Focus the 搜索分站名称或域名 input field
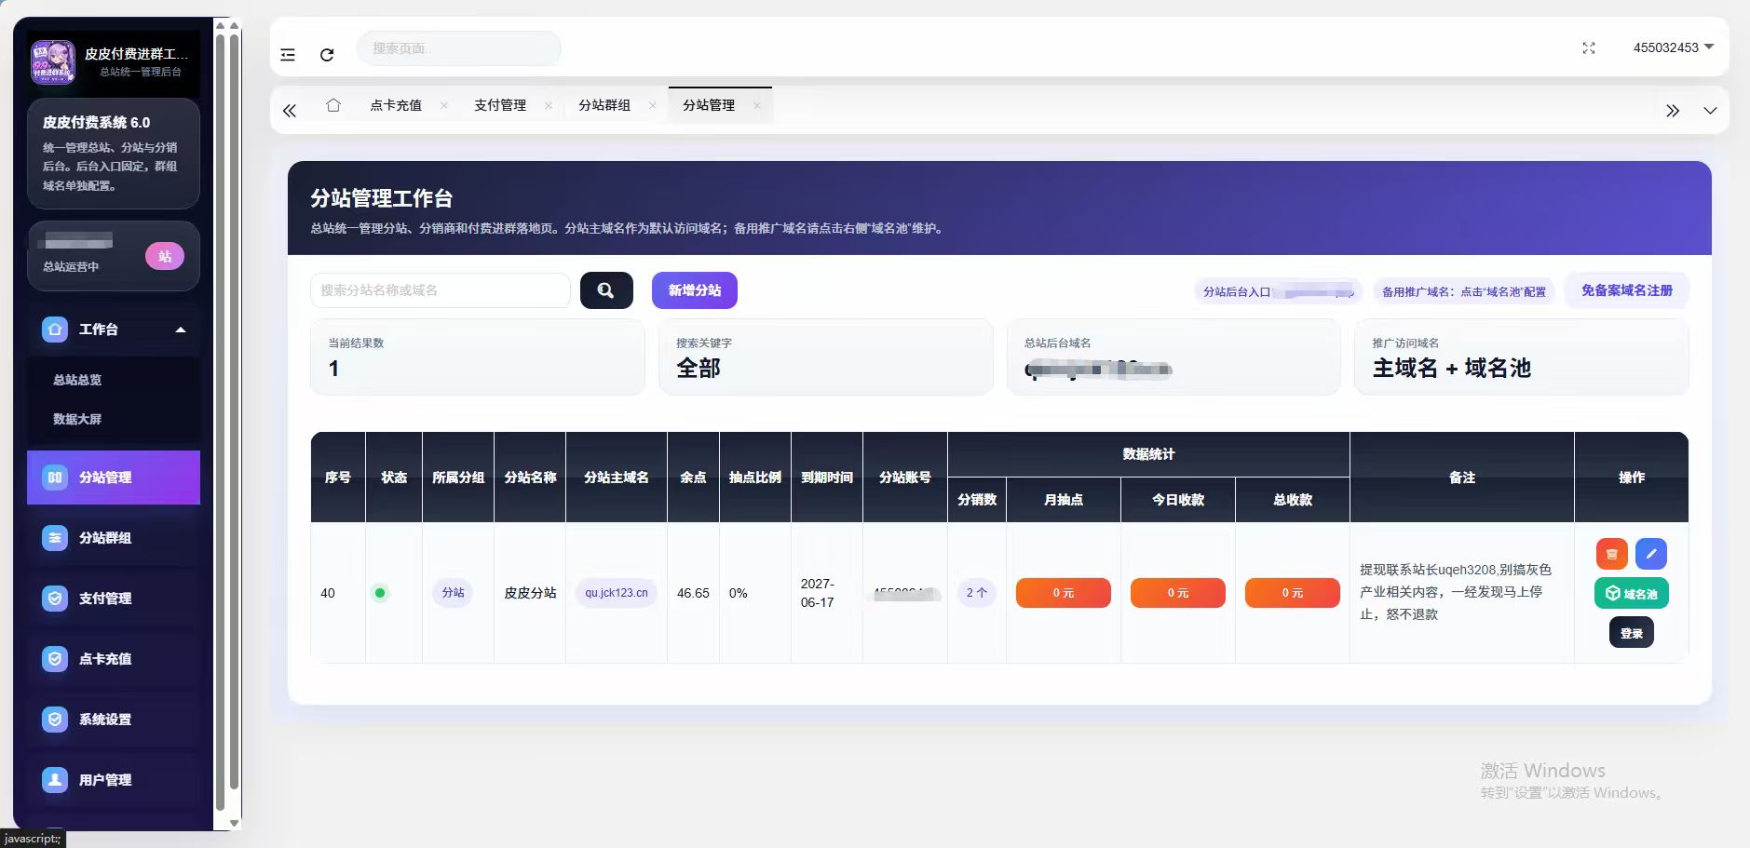 441,290
